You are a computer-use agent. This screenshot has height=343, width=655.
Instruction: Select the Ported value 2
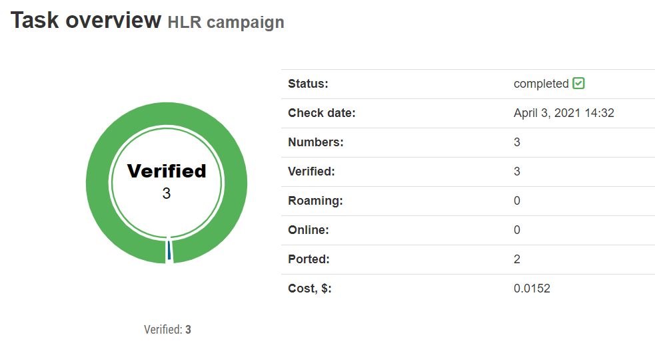tap(517, 259)
